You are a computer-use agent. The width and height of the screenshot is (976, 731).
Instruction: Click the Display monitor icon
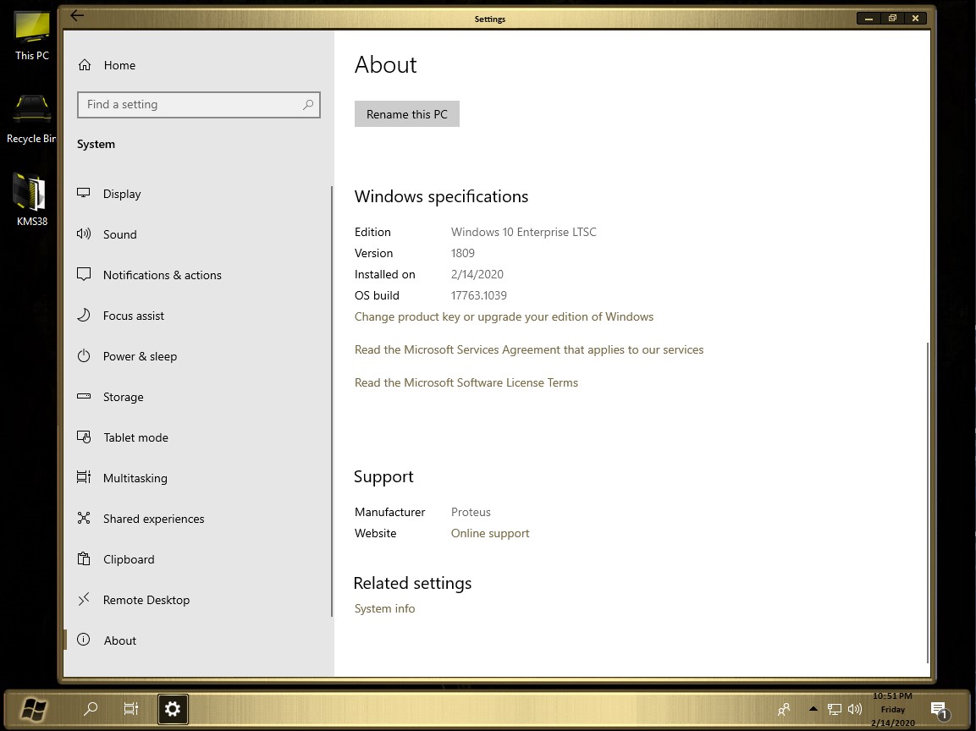(84, 193)
